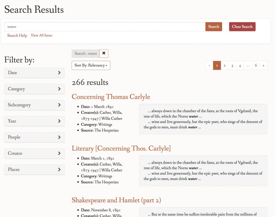
Task: Open the Year filter
Action: pos(34,121)
